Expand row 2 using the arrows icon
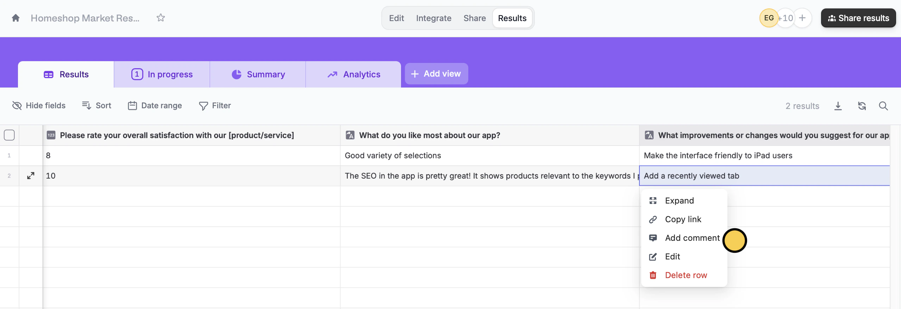The height and width of the screenshot is (309, 901). [31, 176]
